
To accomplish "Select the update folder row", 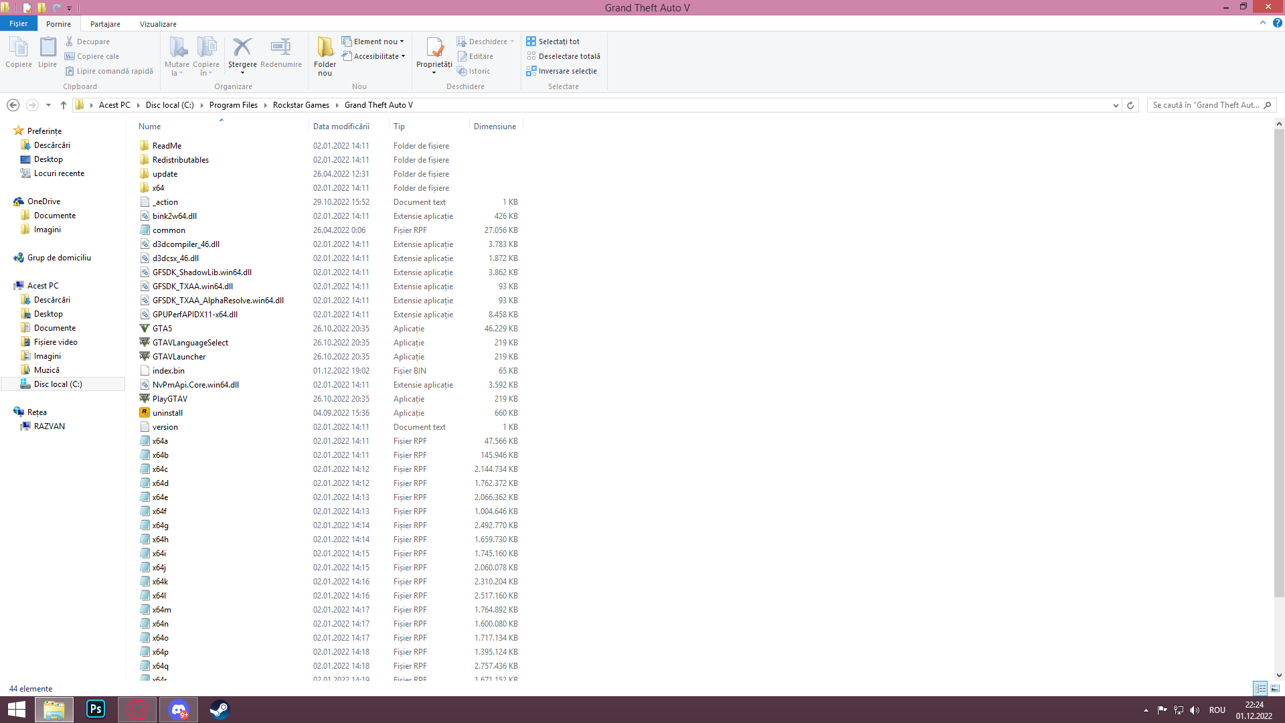I will tap(329, 174).
